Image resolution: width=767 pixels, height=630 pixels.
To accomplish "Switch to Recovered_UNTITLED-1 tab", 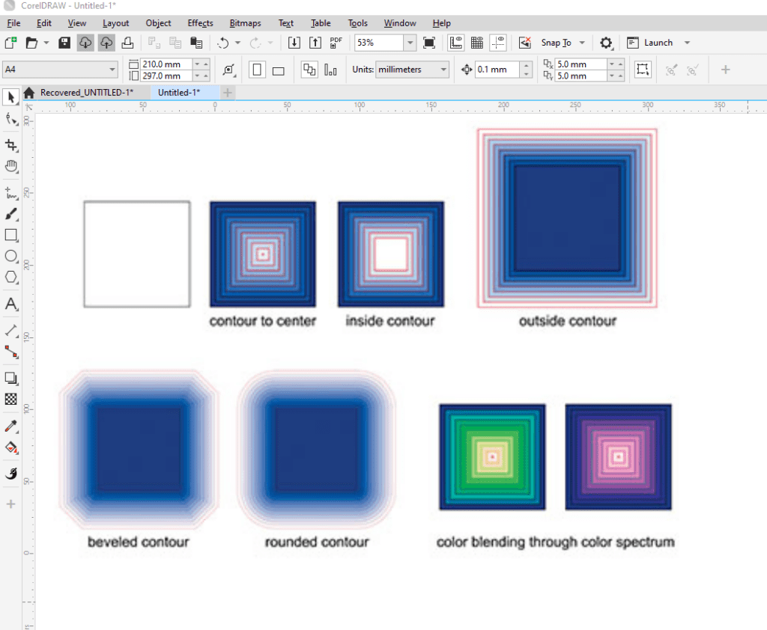I will (86, 92).
